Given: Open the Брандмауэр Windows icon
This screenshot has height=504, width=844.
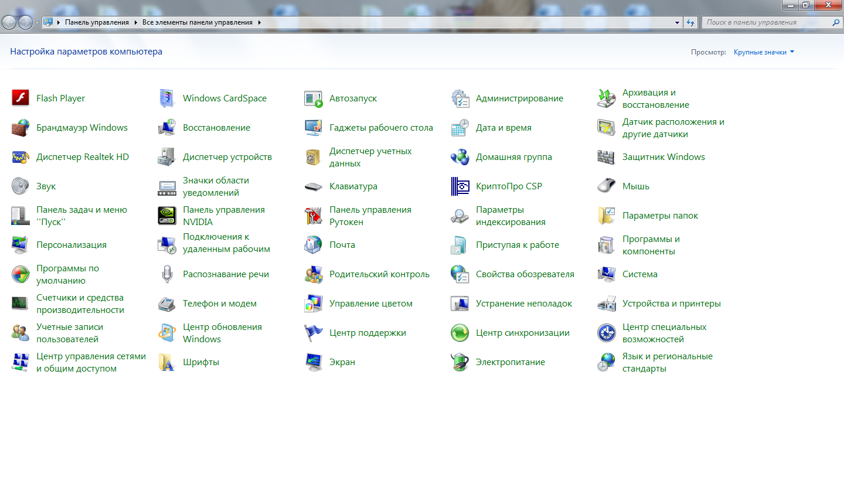Looking at the screenshot, I should point(21,127).
